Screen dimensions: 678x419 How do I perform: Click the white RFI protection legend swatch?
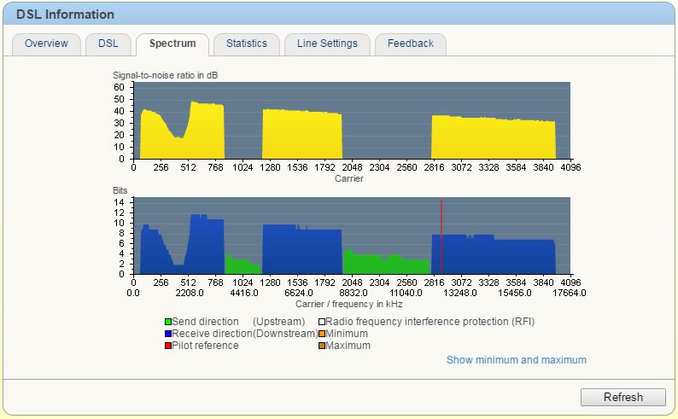(322, 323)
